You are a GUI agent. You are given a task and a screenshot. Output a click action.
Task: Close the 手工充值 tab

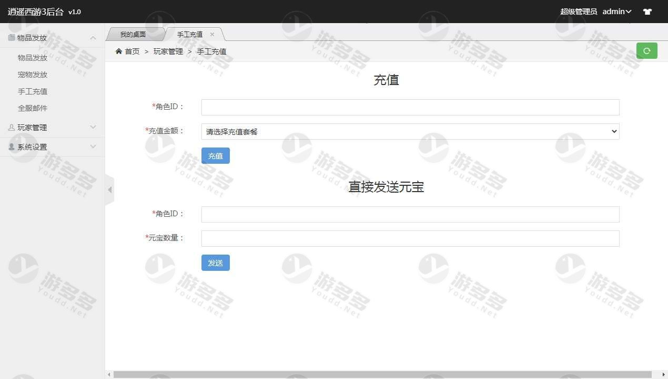click(x=212, y=34)
